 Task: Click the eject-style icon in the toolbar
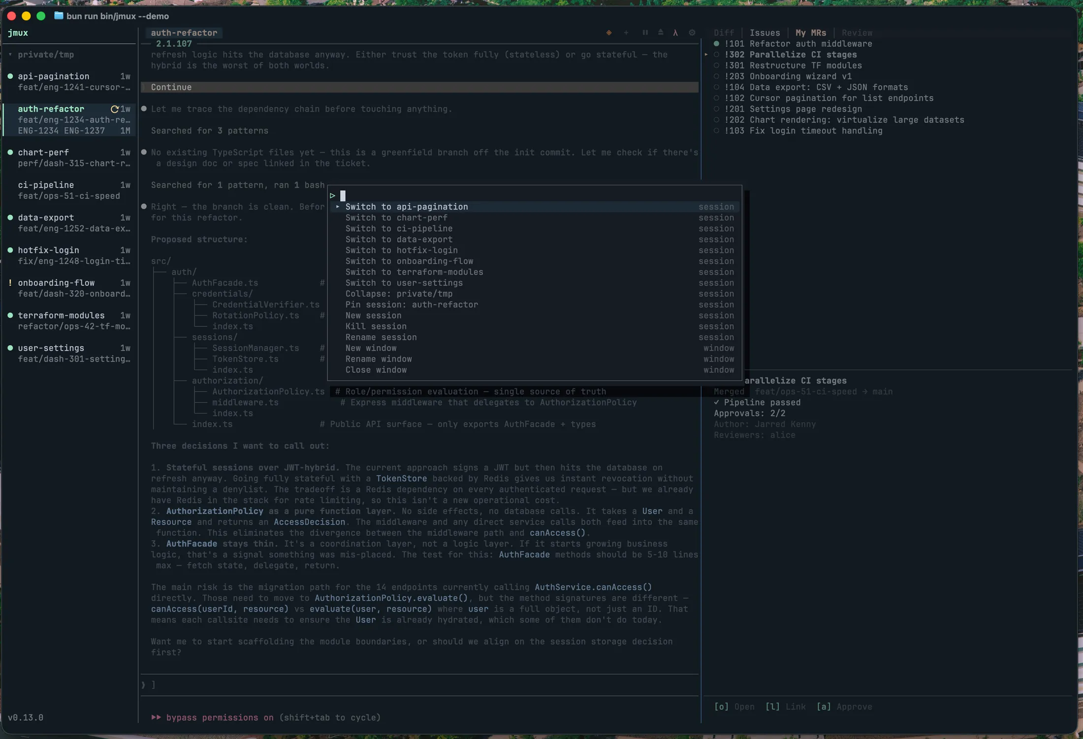[661, 32]
